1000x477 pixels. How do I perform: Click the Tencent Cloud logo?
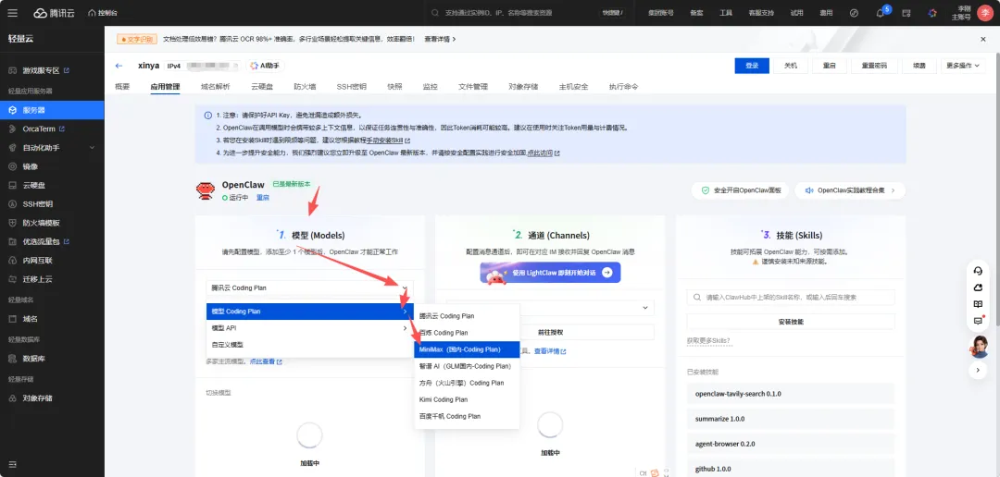pos(55,13)
